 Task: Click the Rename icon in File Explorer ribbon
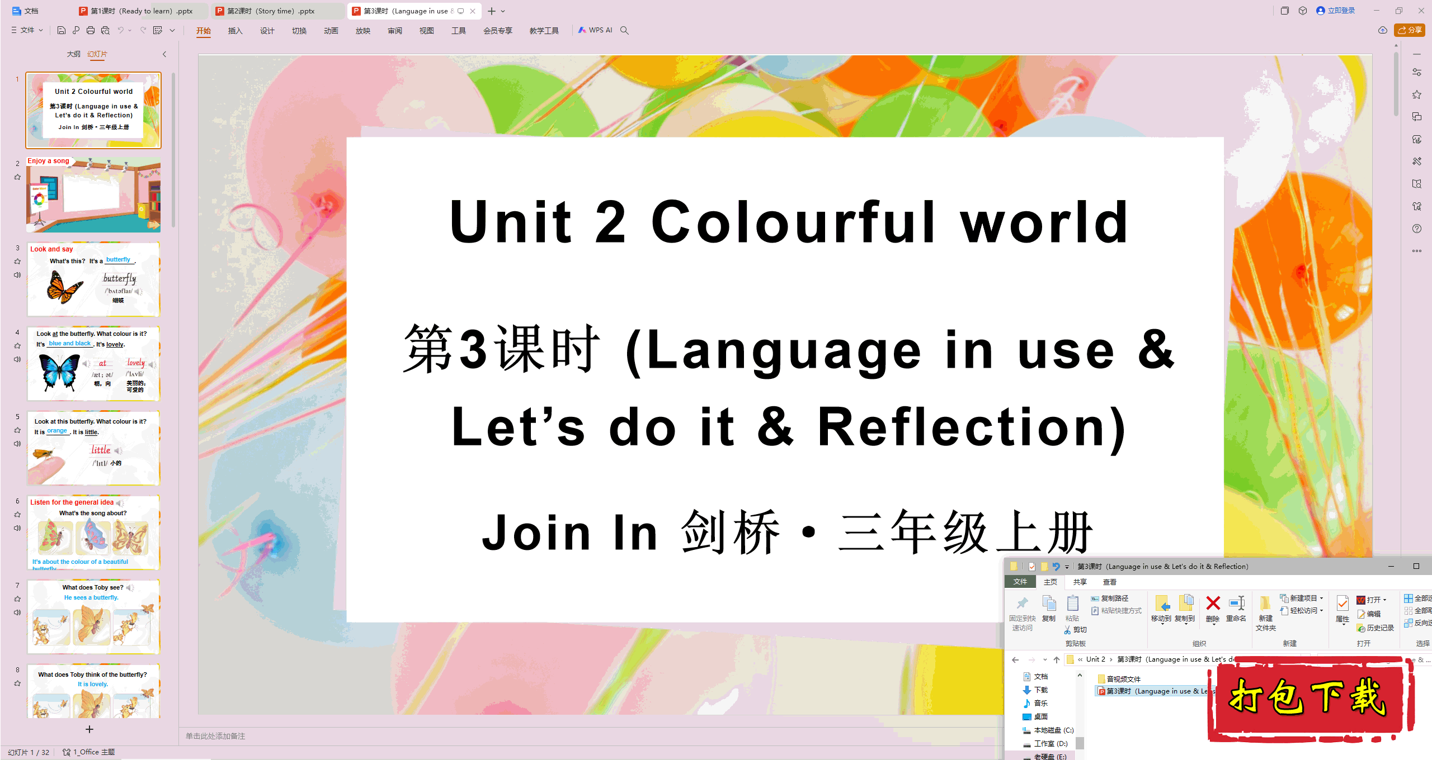1236,604
